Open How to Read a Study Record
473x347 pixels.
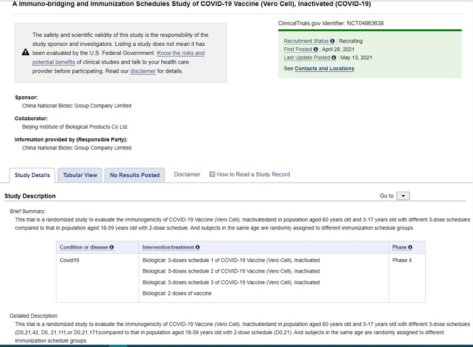(x=253, y=175)
